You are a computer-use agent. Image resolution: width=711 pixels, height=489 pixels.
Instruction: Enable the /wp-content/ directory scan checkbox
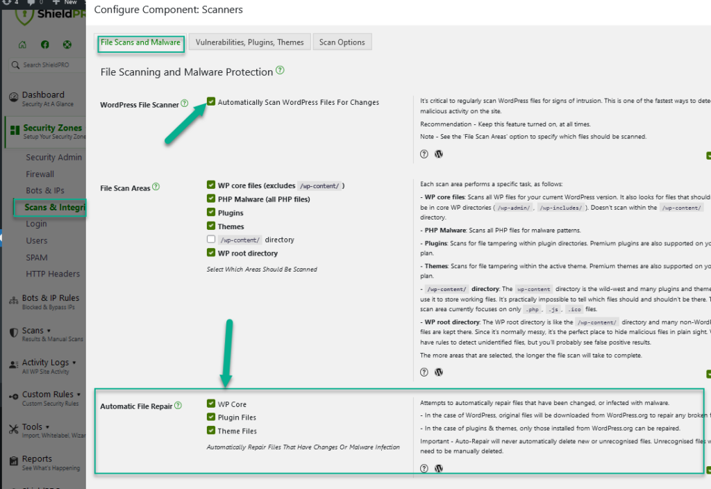pyautogui.click(x=210, y=239)
